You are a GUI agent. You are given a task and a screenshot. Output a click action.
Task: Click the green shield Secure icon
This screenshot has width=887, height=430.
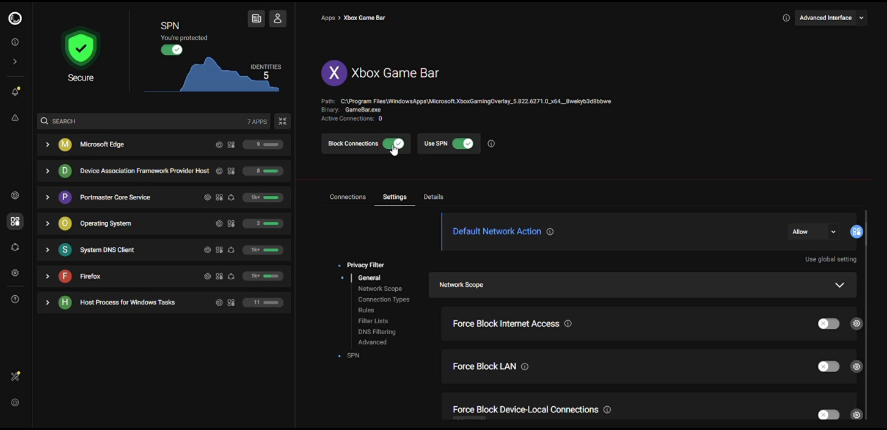click(x=81, y=47)
